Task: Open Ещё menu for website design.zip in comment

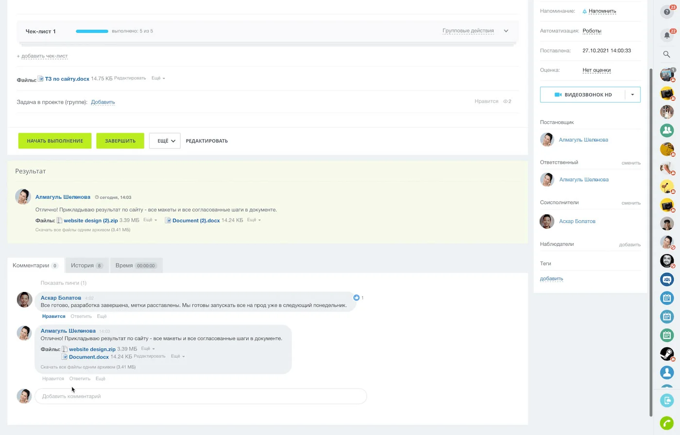Action: (x=148, y=349)
